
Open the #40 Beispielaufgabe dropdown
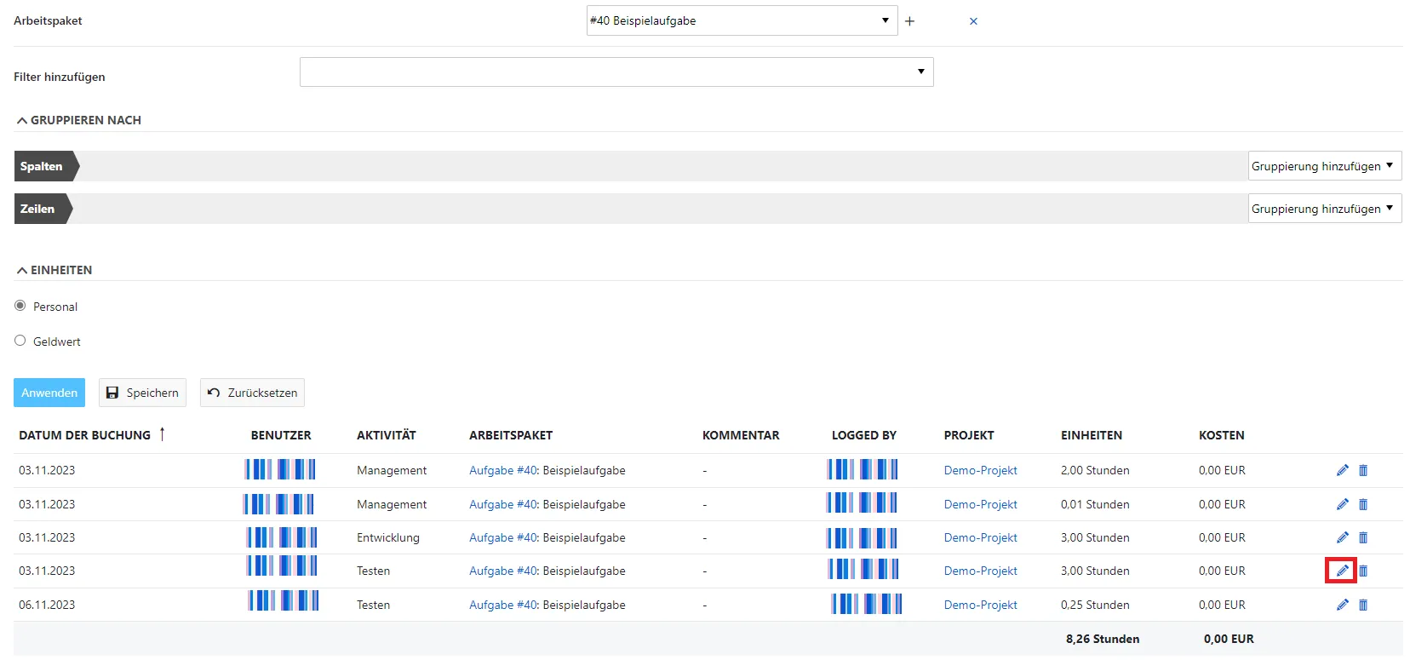click(741, 20)
